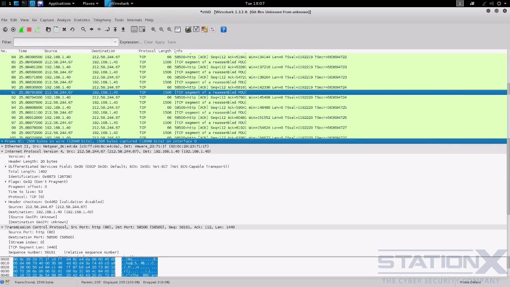Zoom in on packet text
The image size is (510, 287).
coord(153,29)
